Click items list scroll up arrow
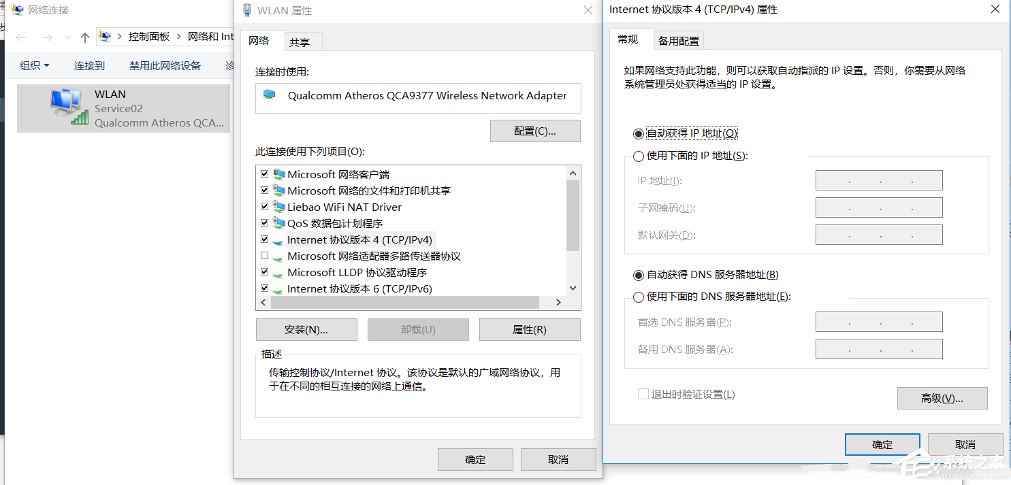1011x485 pixels. [573, 173]
